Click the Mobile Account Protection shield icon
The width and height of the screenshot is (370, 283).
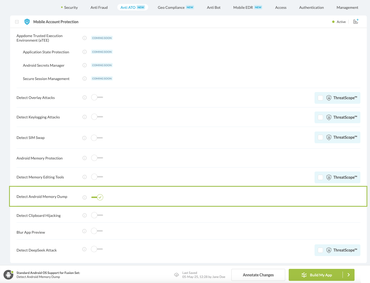[x=27, y=22]
